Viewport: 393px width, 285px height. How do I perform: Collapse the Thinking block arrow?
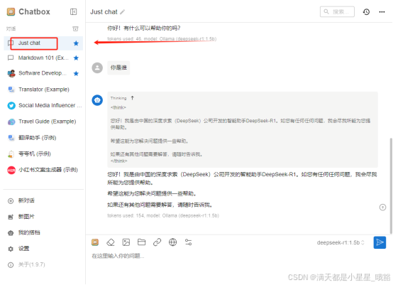133,98
